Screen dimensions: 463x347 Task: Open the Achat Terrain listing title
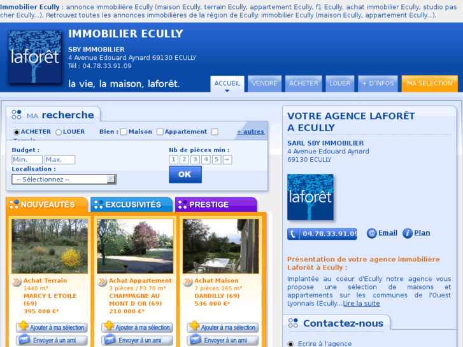click(45, 281)
